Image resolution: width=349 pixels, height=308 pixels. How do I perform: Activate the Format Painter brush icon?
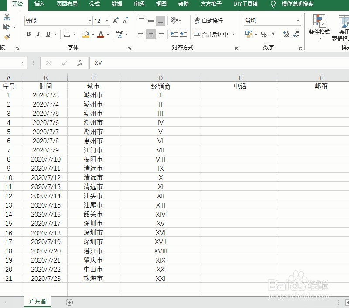pos(7,37)
